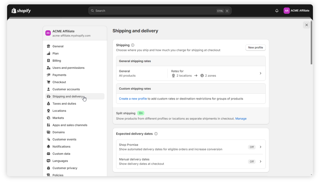Viewport: 320px width, 183px height.
Task: Toggle the Shop Promise Off status
Action: pos(252,147)
